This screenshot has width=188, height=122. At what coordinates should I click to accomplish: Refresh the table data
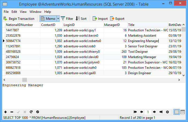[x=31, y=112]
